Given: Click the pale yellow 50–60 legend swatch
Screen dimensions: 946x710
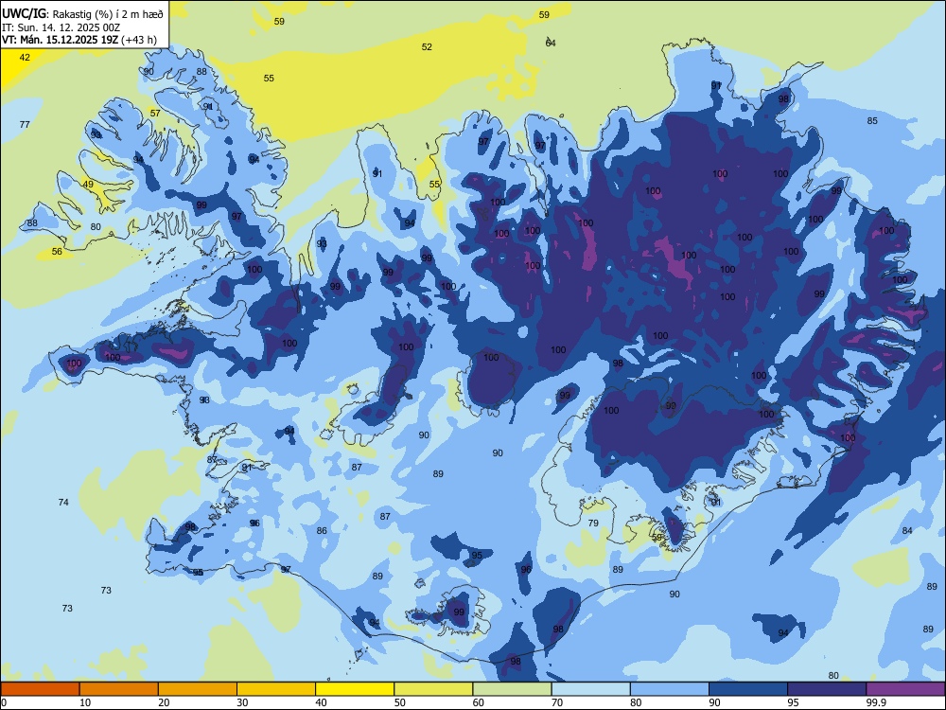Looking at the screenshot, I should pyautogui.click(x=433, y=689).
